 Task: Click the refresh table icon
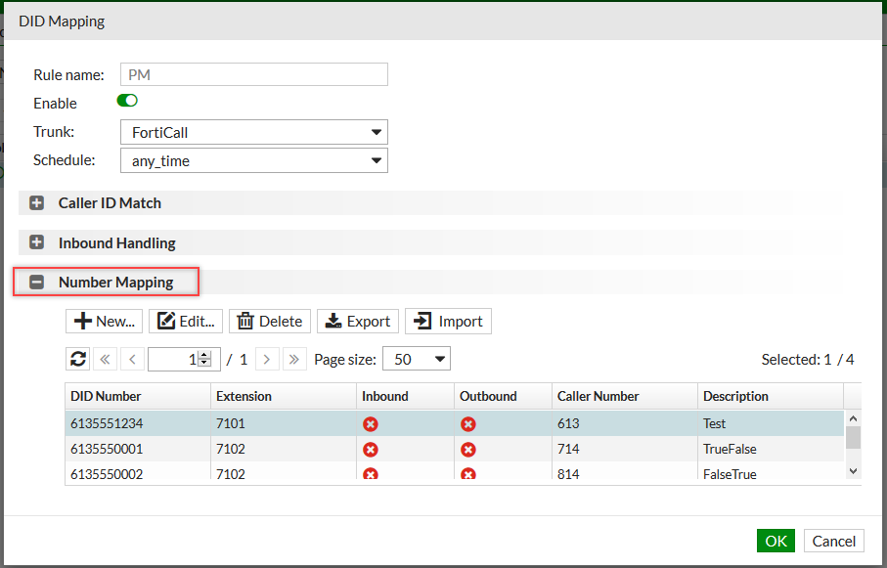point(78,359)
